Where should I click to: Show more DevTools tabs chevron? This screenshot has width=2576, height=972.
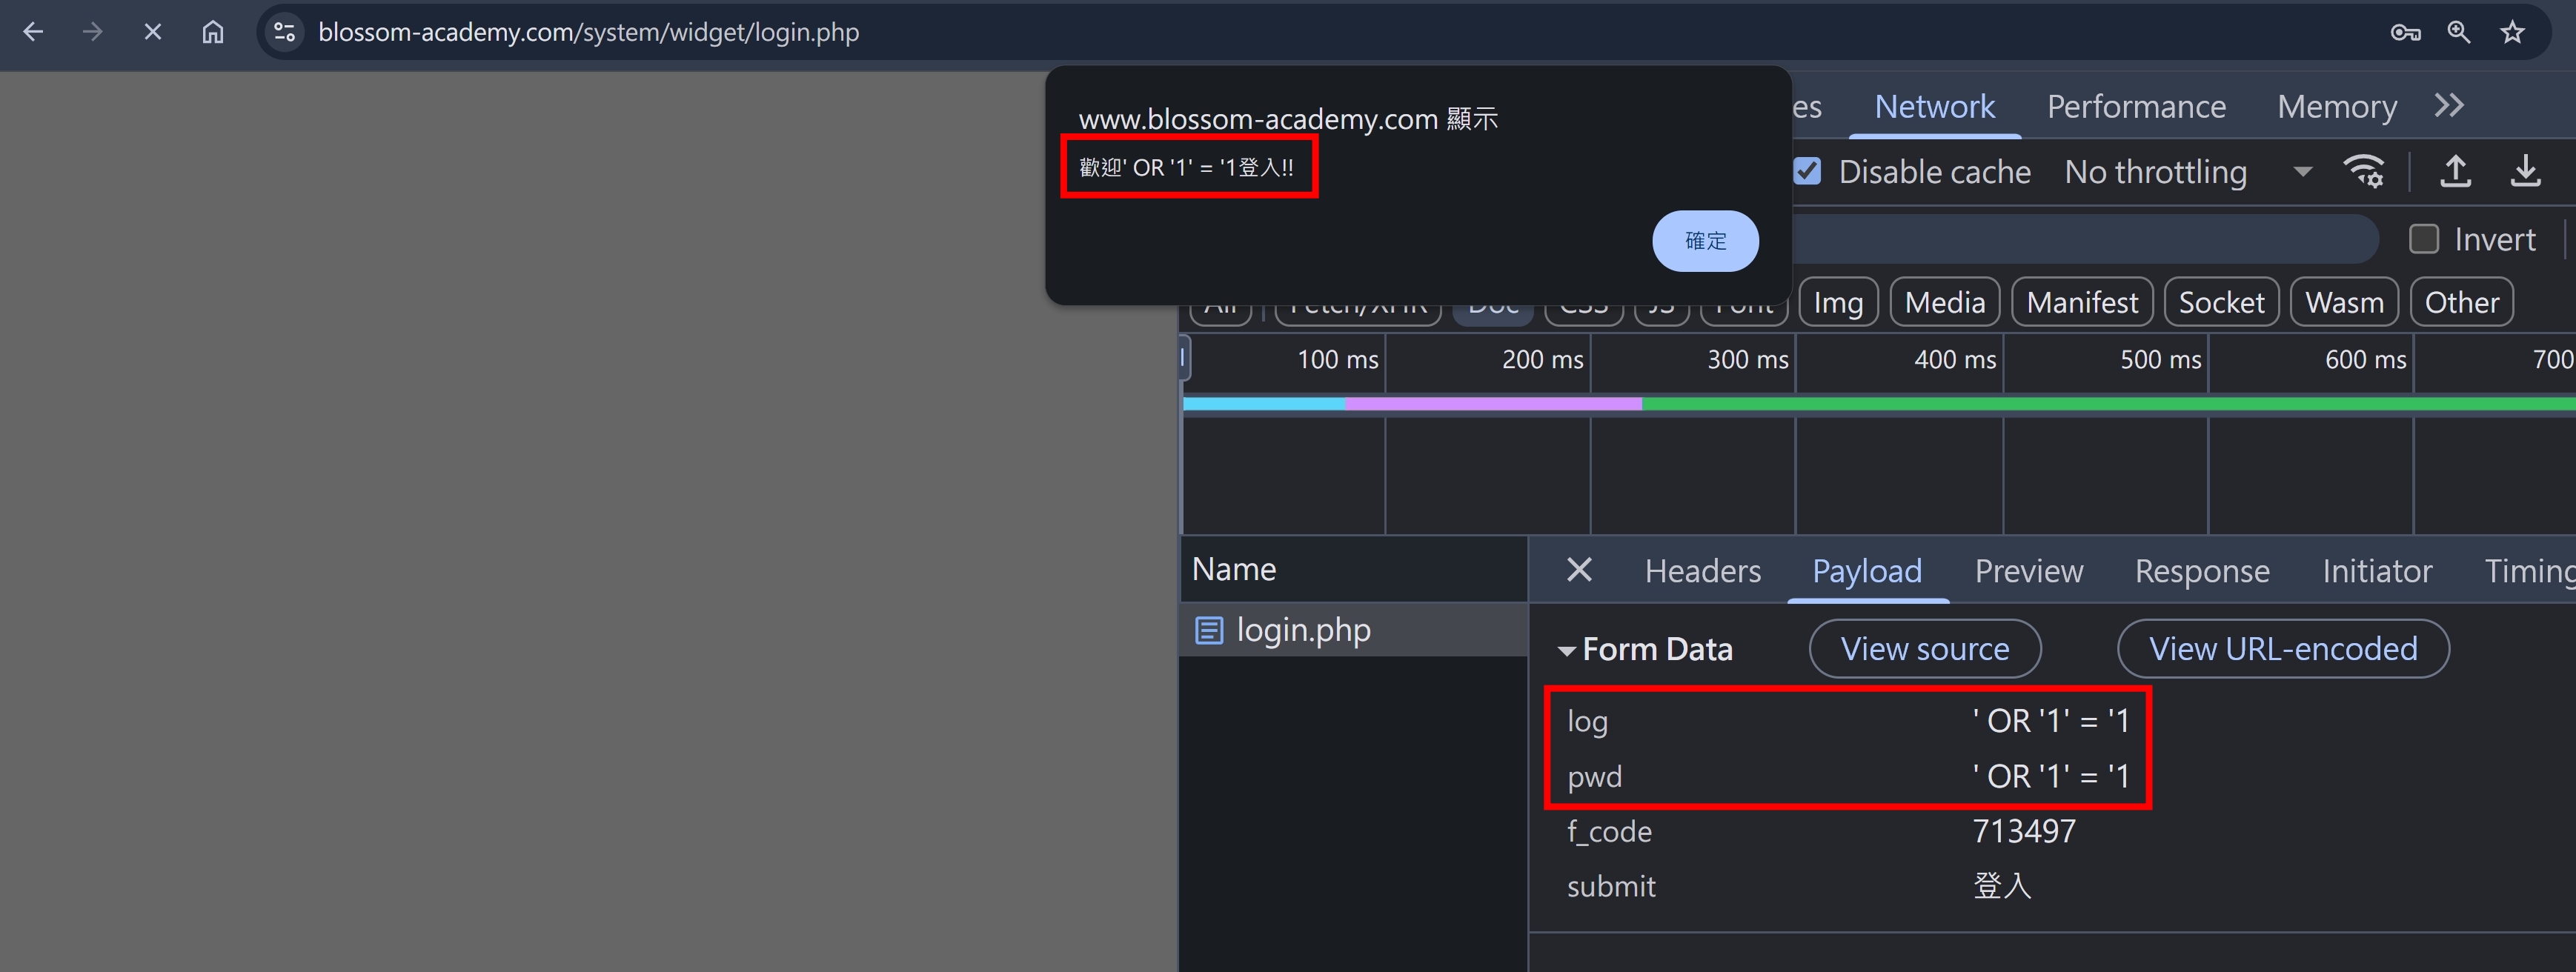pos(2449,105)
